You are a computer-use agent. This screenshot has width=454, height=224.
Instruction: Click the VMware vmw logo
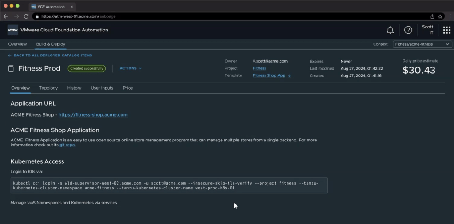pyautogui.click(x=13, y=30)
